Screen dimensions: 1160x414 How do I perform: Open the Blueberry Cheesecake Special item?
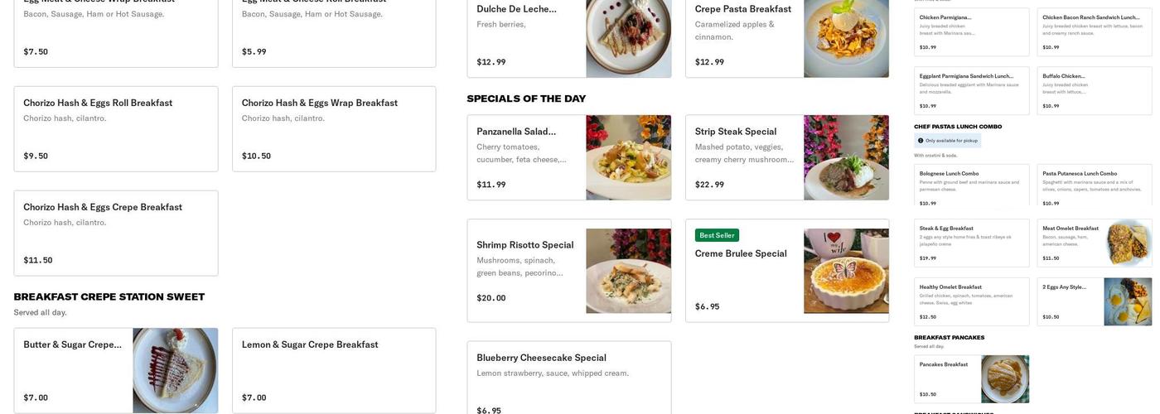(x=568, y=377)
